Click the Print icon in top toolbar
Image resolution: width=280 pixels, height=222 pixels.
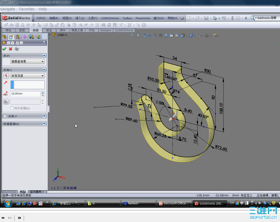pyautogui.click(x=215, y=18)
